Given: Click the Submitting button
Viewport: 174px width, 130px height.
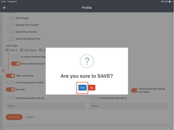Looking at the screenshot, I should point(14,117).
